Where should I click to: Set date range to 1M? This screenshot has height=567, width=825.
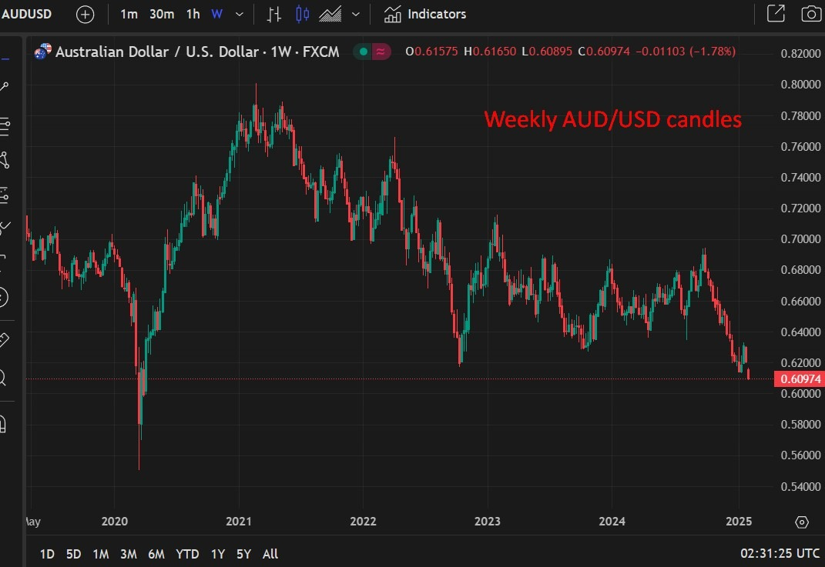click(x=100, y=554)
